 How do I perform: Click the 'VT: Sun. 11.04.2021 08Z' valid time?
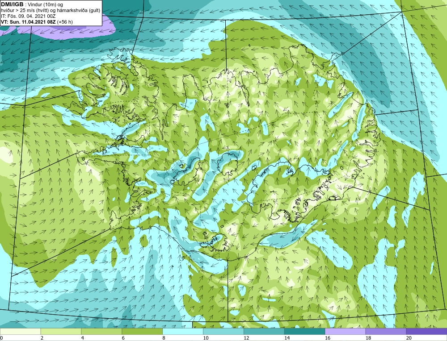pos(28,21)
